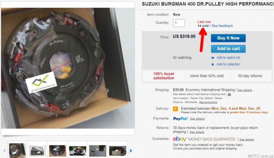Screen dimensions: 274x158
Task: Click the eye icon beside Add to watch list
Action: tap(213, 58)
